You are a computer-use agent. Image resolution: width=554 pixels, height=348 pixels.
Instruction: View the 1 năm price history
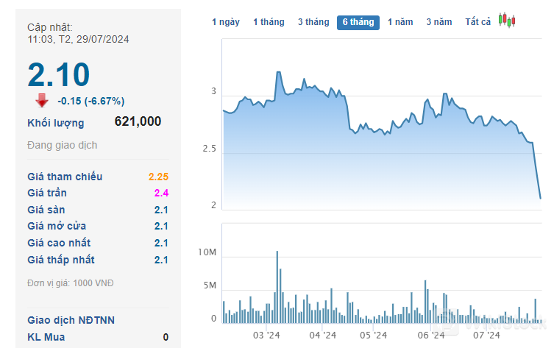401,22
